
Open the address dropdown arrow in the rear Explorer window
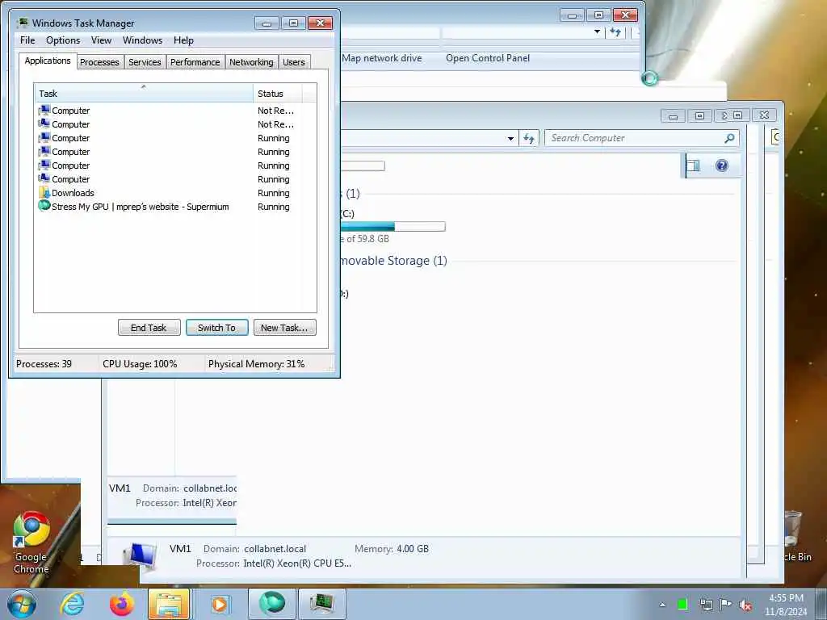[597, 31]
